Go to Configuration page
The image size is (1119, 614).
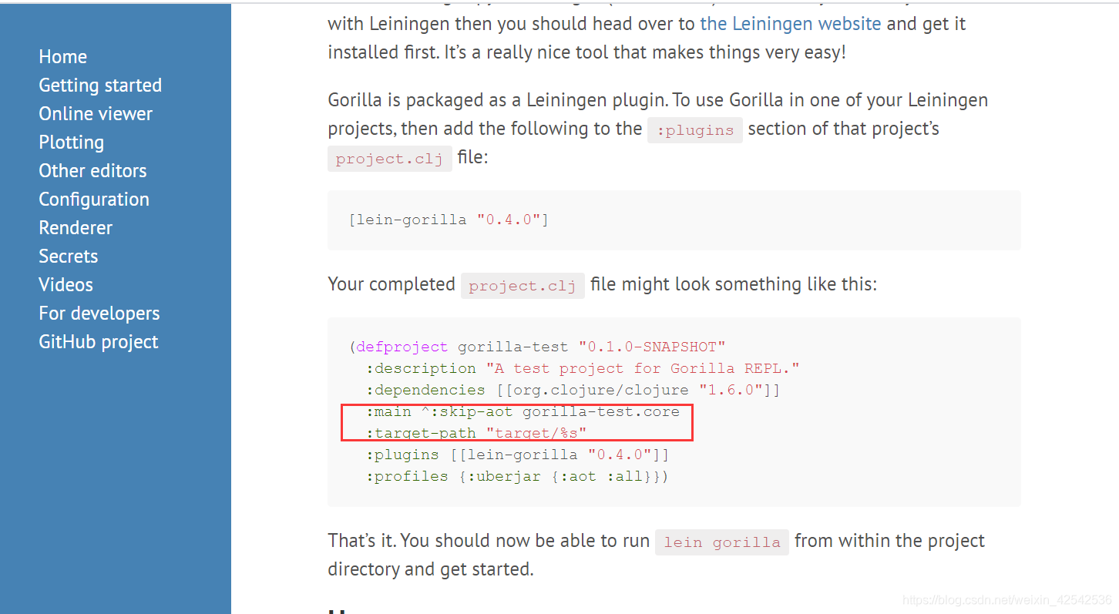point(94,200)
